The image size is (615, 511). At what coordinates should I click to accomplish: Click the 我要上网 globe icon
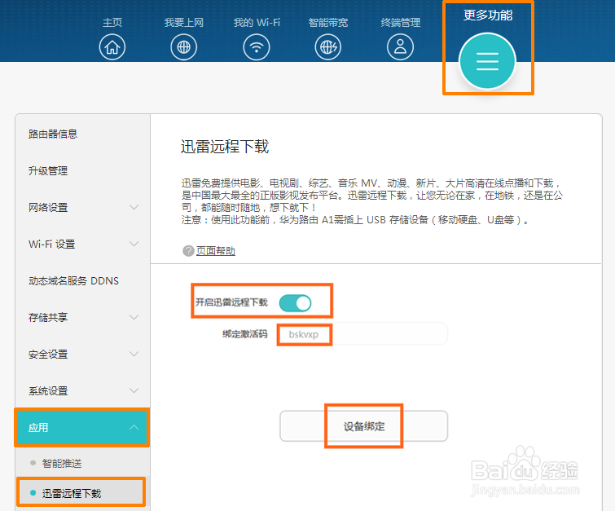click(183, 47)
